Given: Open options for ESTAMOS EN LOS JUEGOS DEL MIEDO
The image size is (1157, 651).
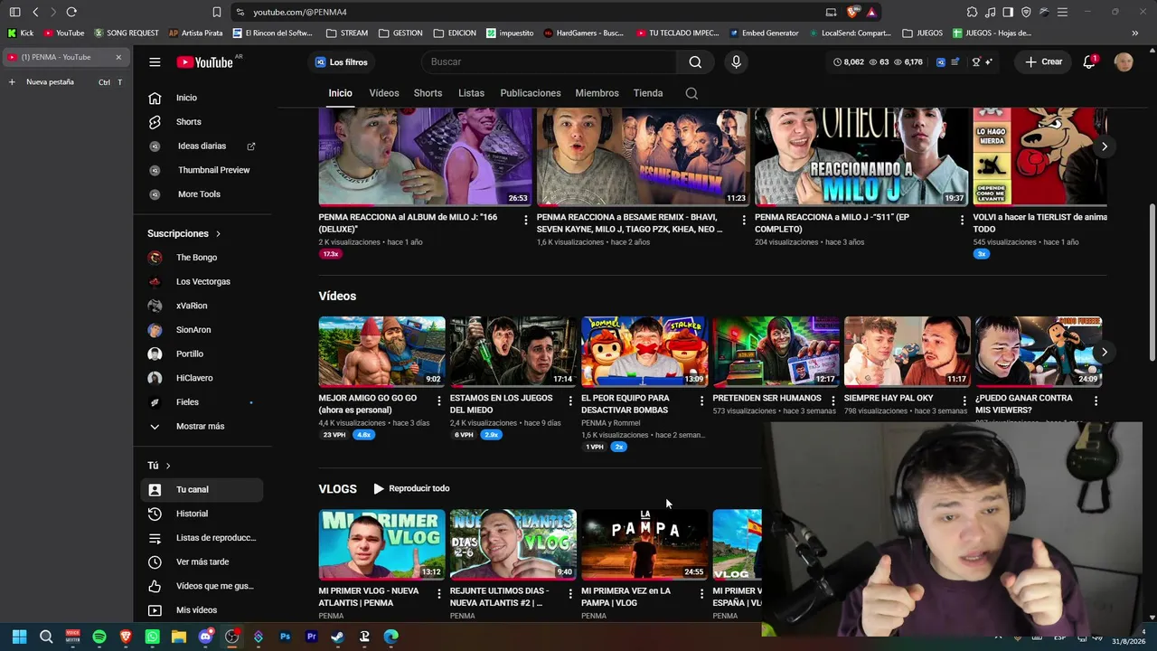Looking at the screenshot, I should (570, 401).
